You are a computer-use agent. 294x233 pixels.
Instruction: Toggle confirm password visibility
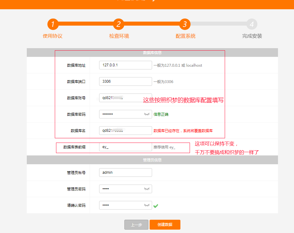pyautogui.click(x=147, y=205)
